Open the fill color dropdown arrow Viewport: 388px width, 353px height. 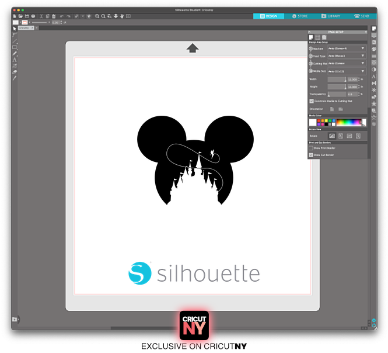(x=20, y=22)
